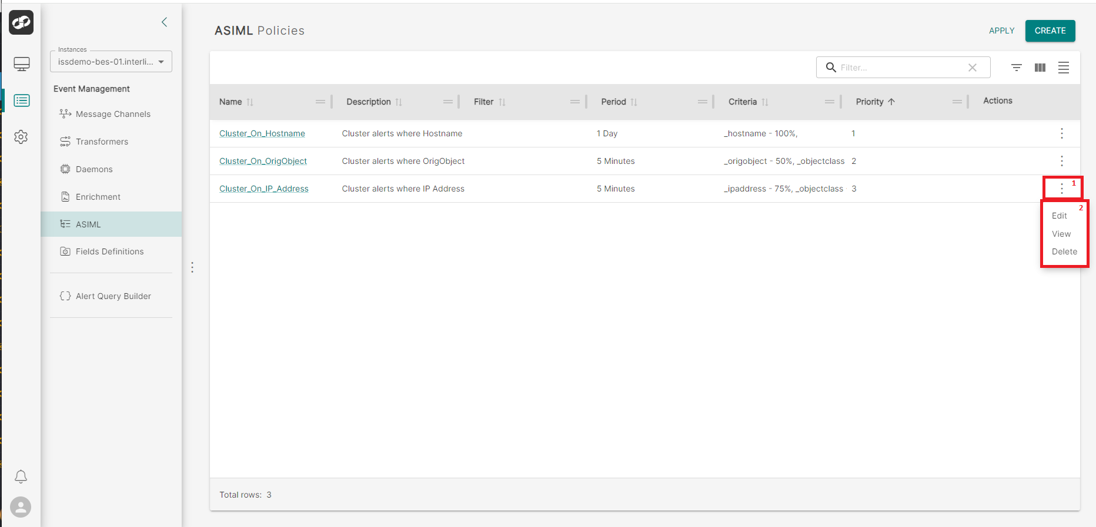Click Priority column drag handle
This screenshot has height=527, width=1096.
[957, 102]
